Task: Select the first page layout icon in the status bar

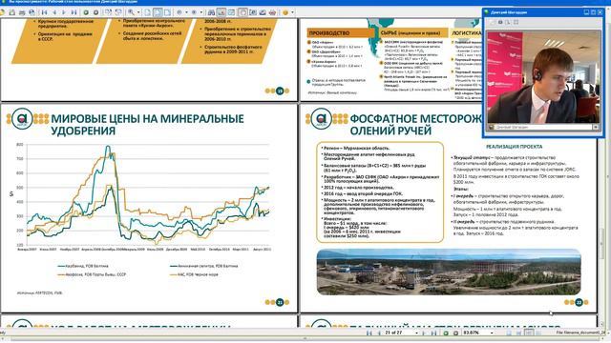Action: (509, 333)
